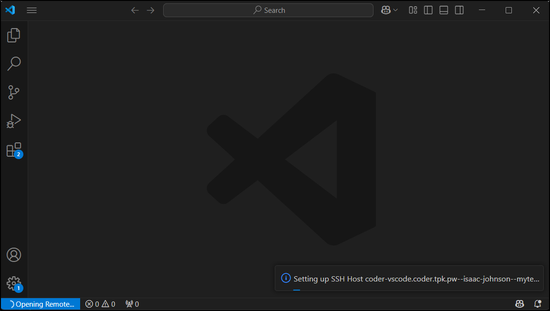The image size is (550, 311).
Task: Click the ports forwarded status item
Action: pyautogui.click(x=132, y=304)
